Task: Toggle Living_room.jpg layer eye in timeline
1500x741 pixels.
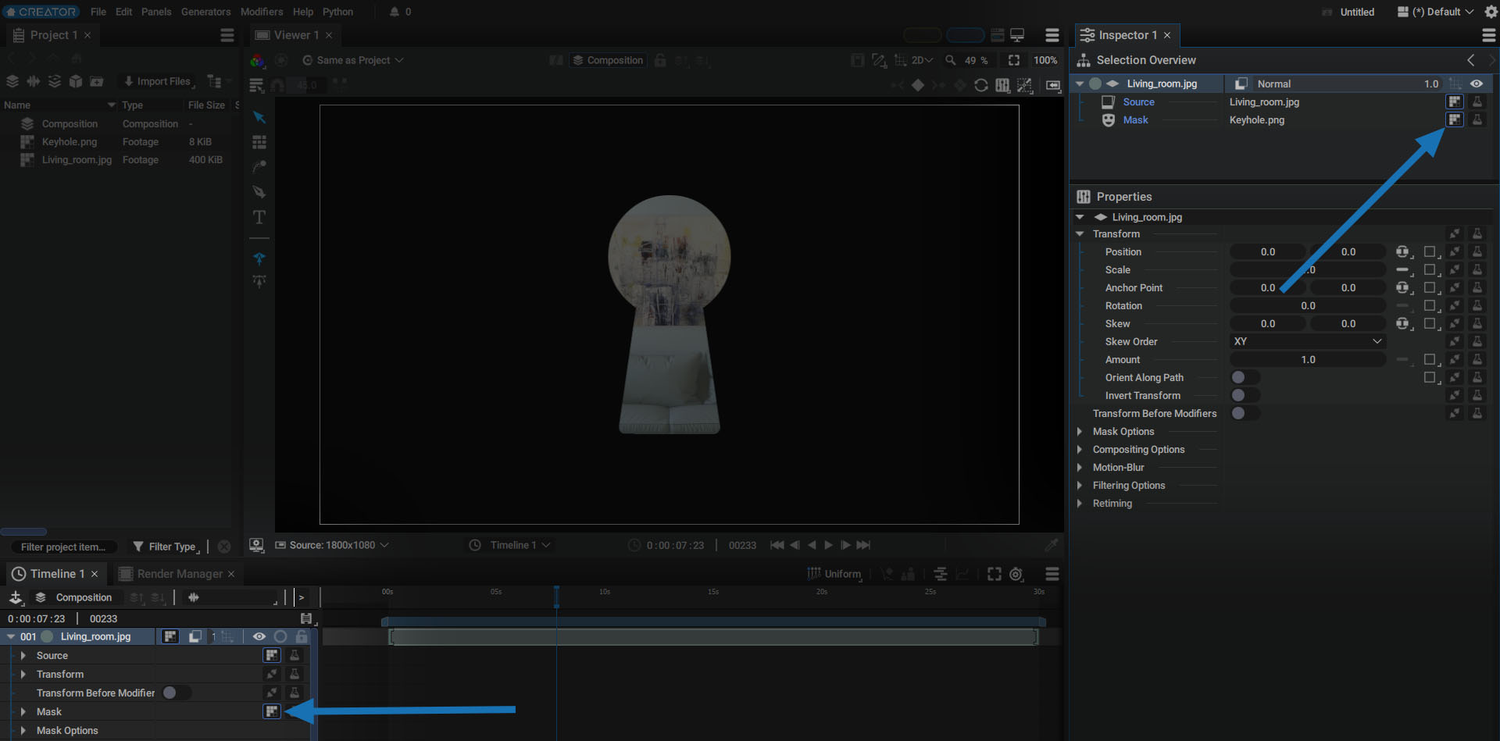Action: pyautogui.click(x=259, y=636)
